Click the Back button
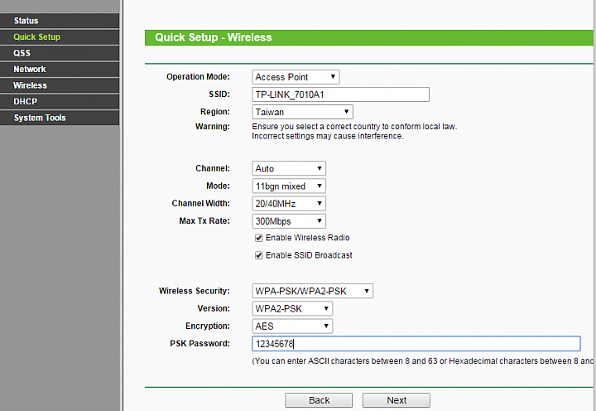Image resolution: width=596 pixels, height=411 pixels. pos(319,400)
